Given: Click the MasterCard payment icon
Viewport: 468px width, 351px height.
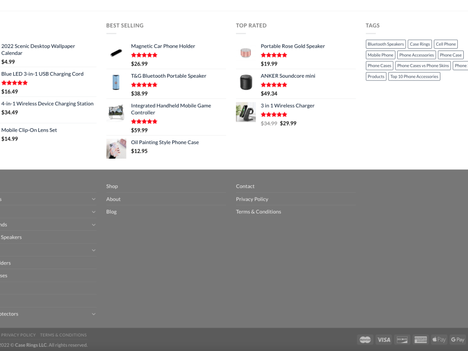Looking at the screenshot, I should 365,339.
